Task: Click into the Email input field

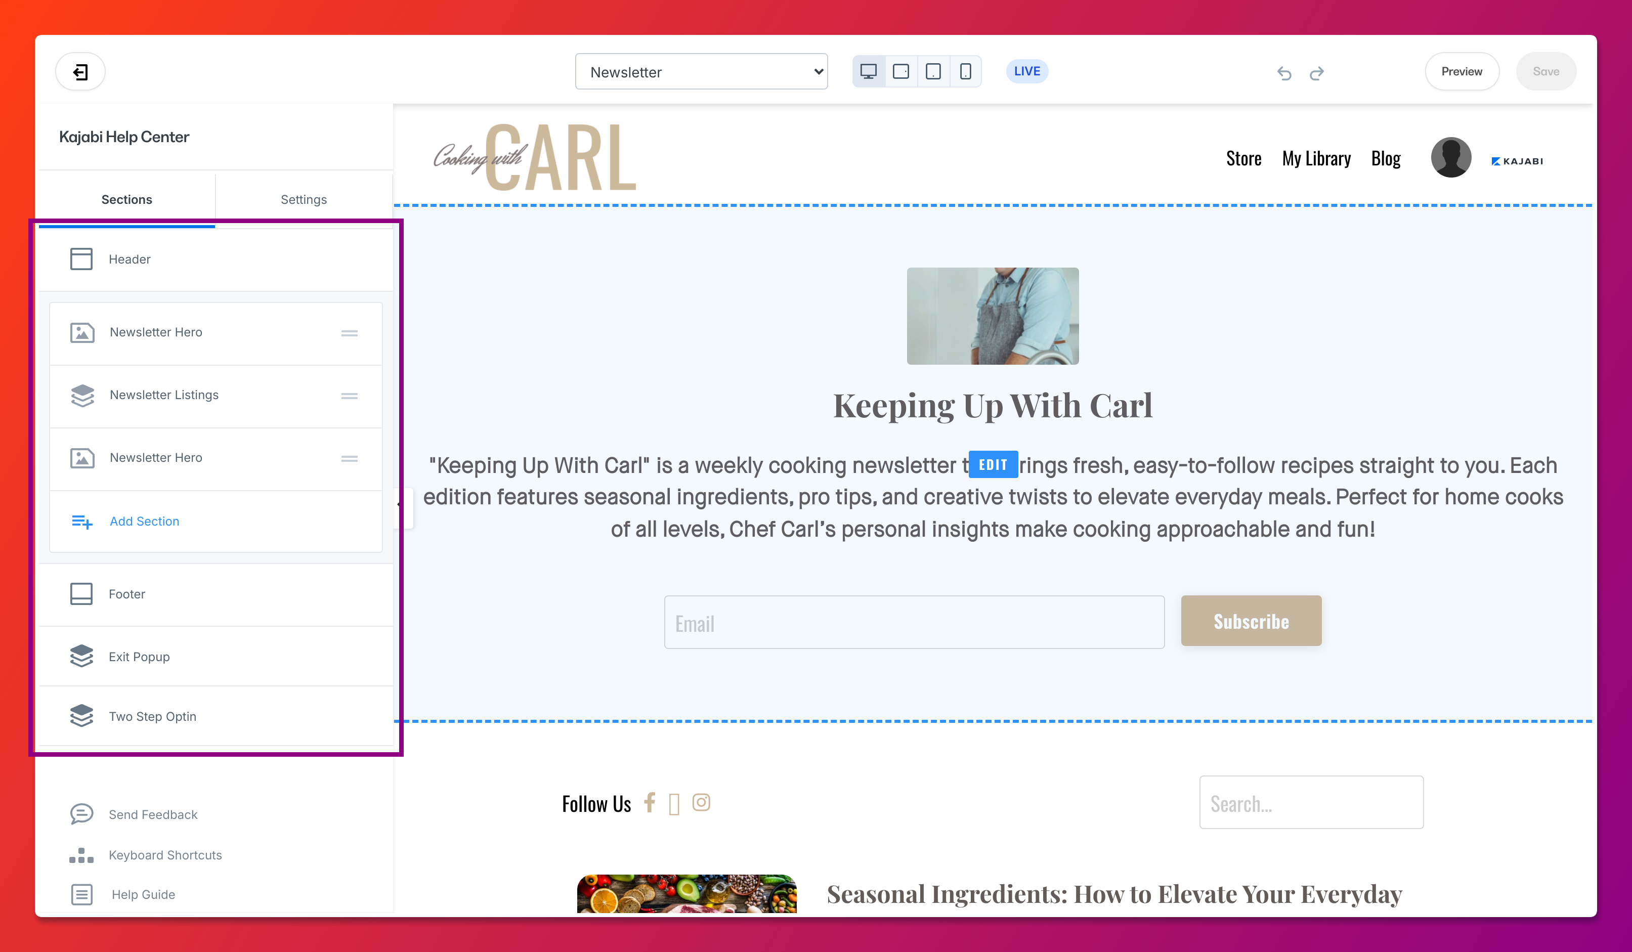Action: [x=914, y=622]
